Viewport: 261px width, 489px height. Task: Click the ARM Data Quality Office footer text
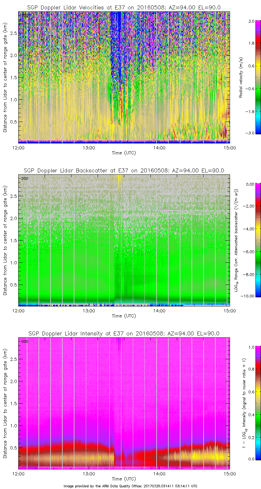point(130,486)
